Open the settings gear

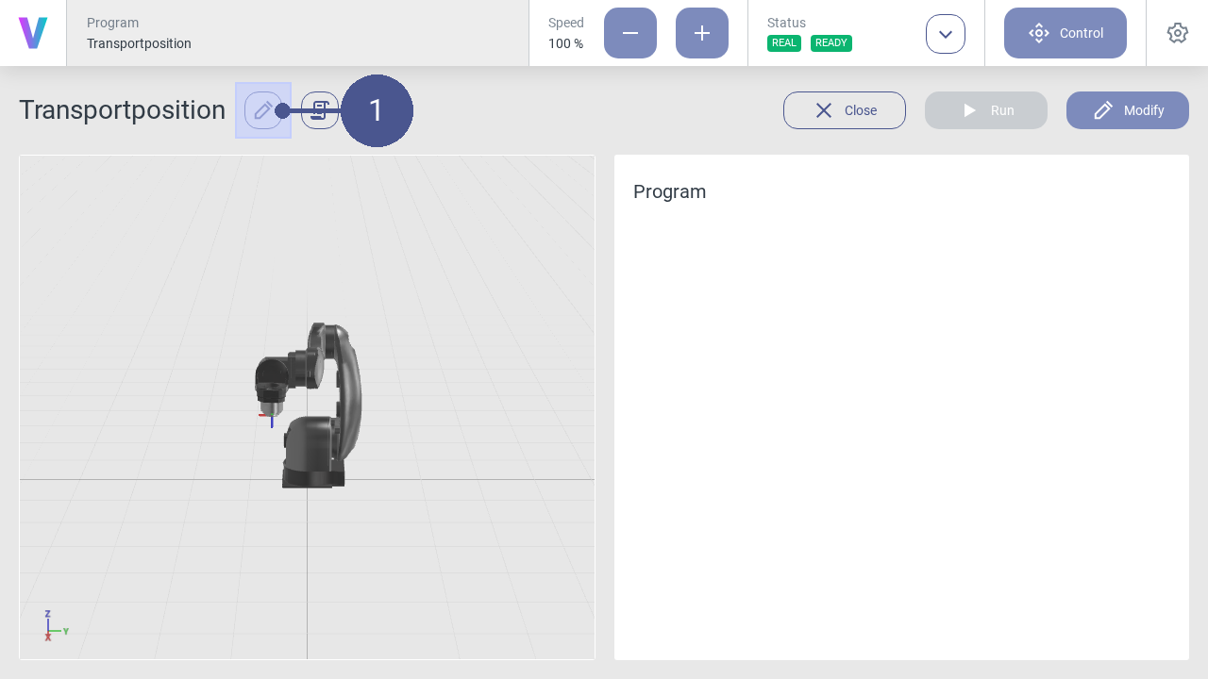pos(1177,33)
